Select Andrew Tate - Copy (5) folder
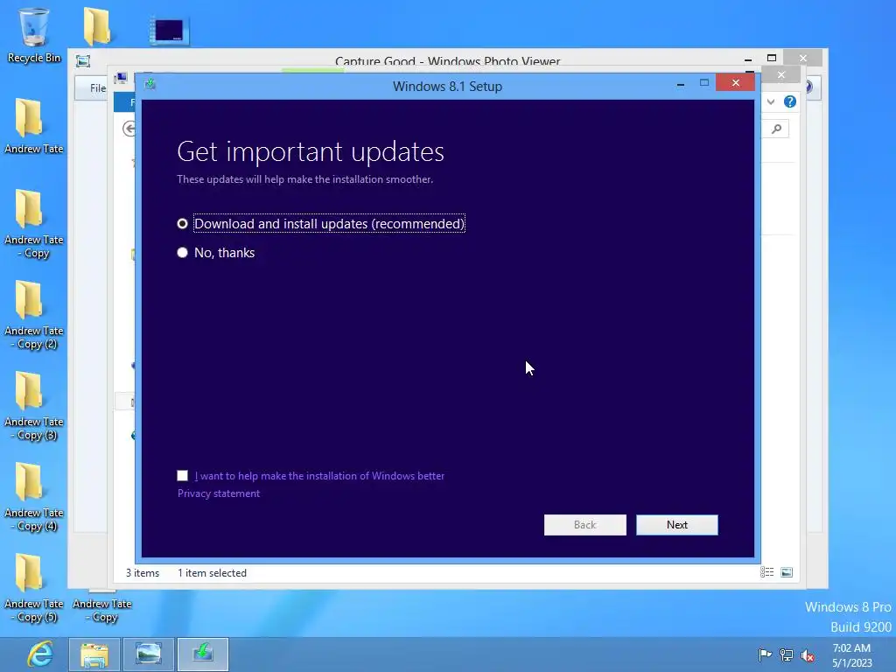 tap(34, 587)
